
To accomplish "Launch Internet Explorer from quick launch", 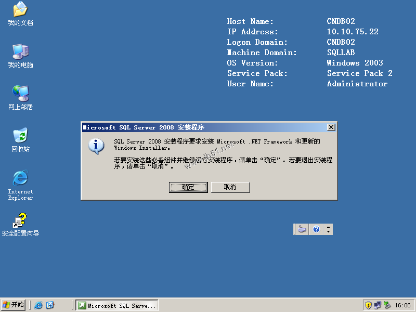I will click(x=38, y=305).
